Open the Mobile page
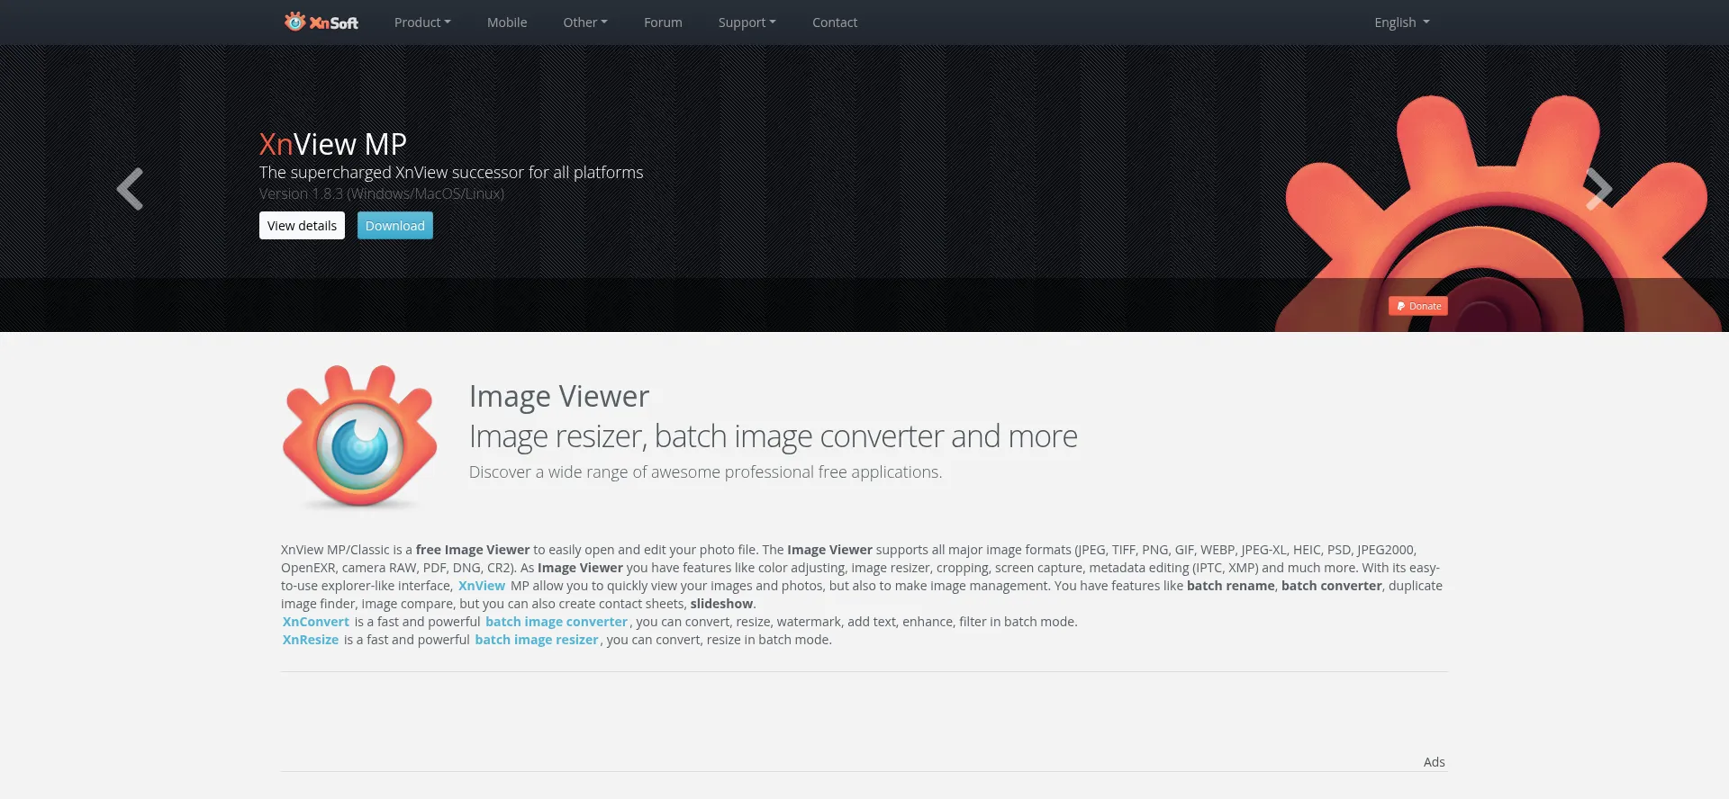Image resolution: width=1729 pixels, height=799 pixels. click(x=507, y=22)
